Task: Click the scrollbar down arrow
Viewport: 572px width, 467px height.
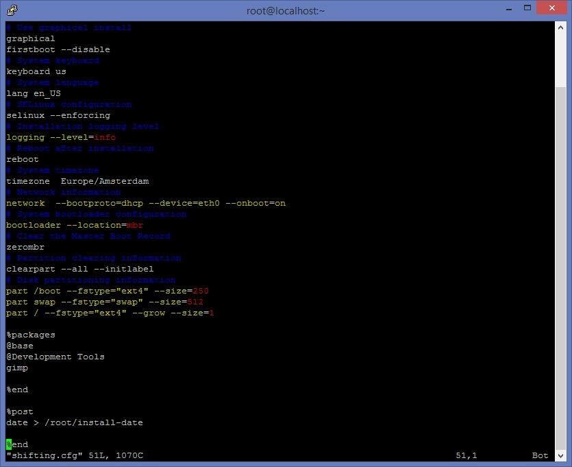Action: [560, 455]
